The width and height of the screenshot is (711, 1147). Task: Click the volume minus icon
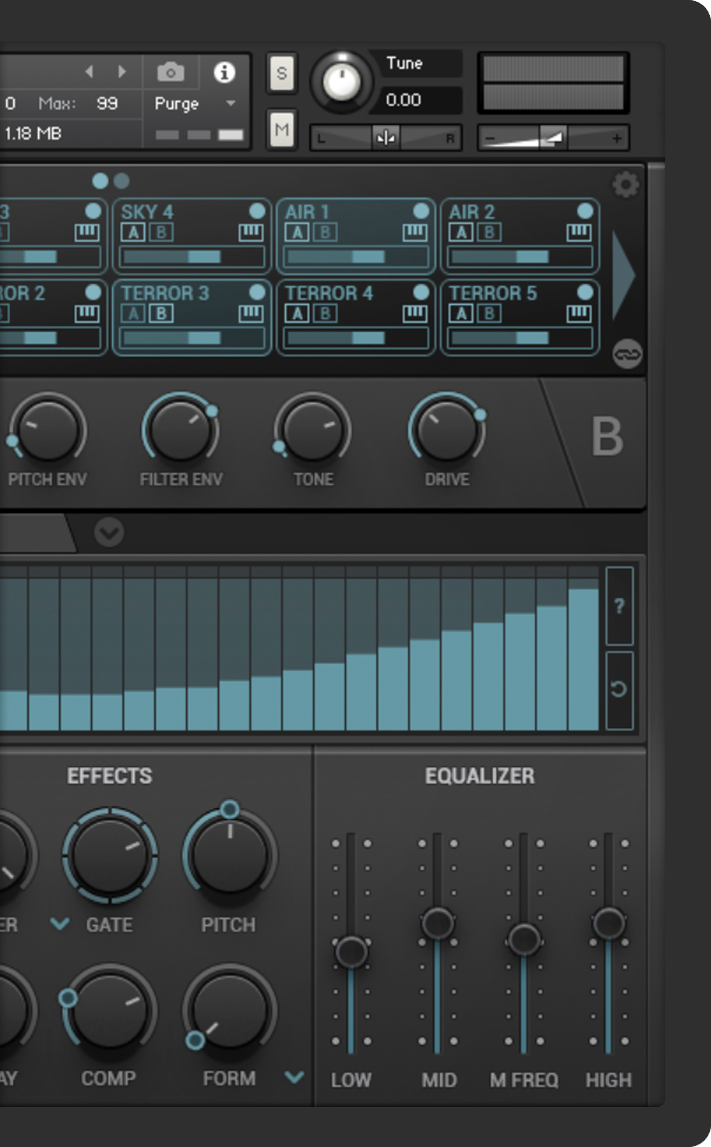490,138
